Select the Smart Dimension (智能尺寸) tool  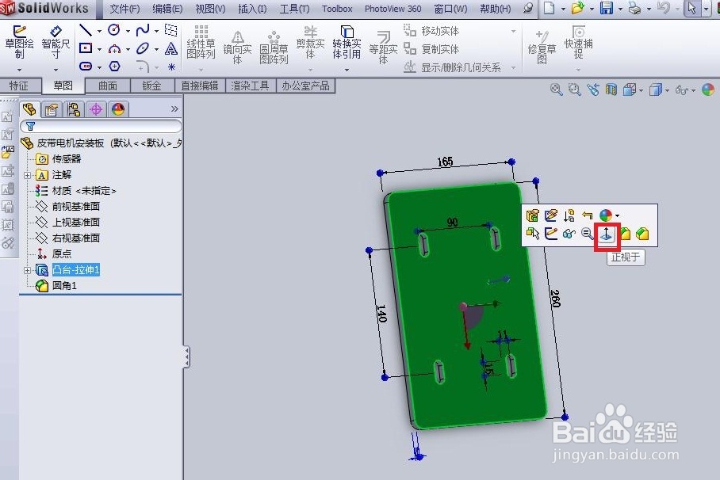(56, 42)
